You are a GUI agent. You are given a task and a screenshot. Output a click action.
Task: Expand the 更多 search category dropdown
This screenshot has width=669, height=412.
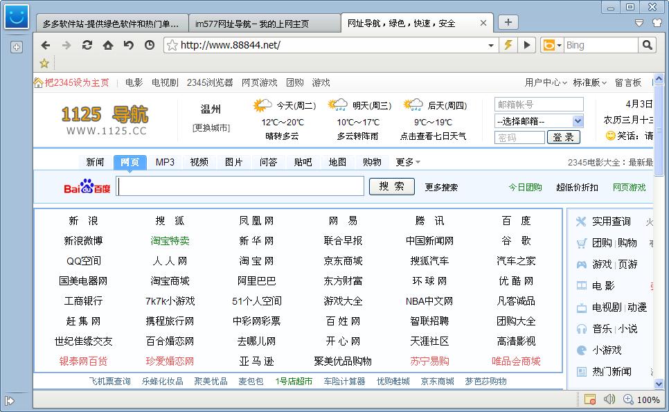click(x=408, y=162)
